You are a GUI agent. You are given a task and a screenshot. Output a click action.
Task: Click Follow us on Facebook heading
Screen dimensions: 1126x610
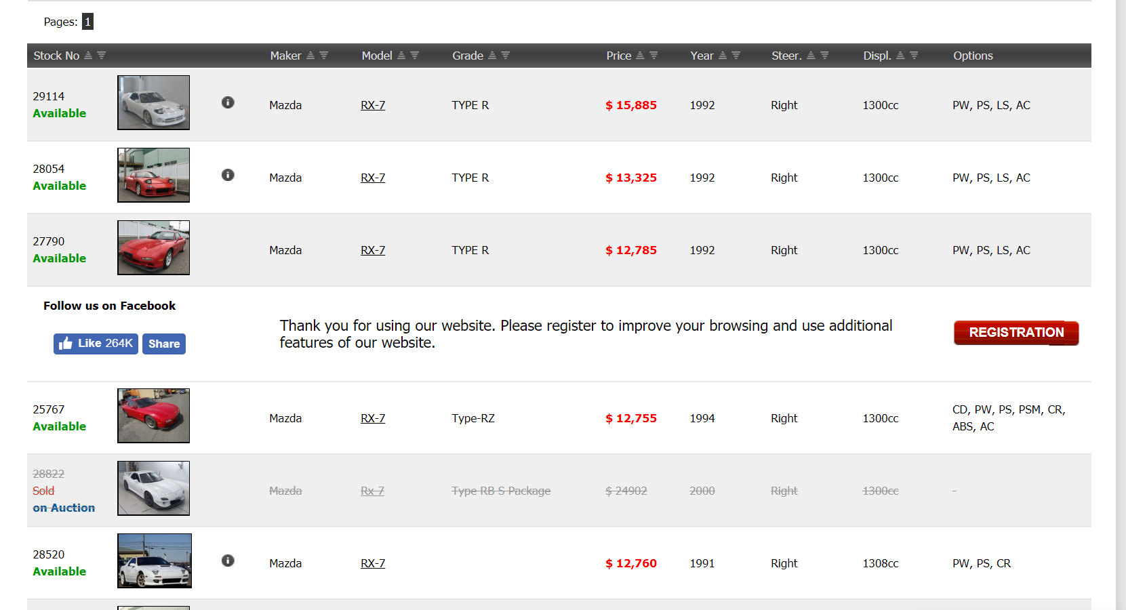click(x=110, y=306)
